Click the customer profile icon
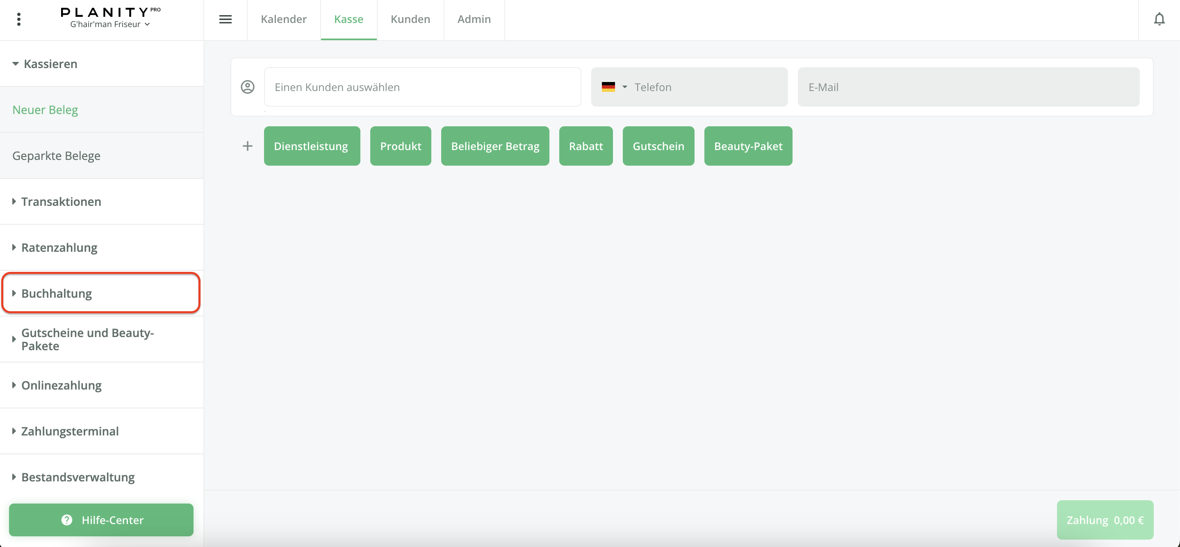The image size is (1180, 547). coord(248,87)
